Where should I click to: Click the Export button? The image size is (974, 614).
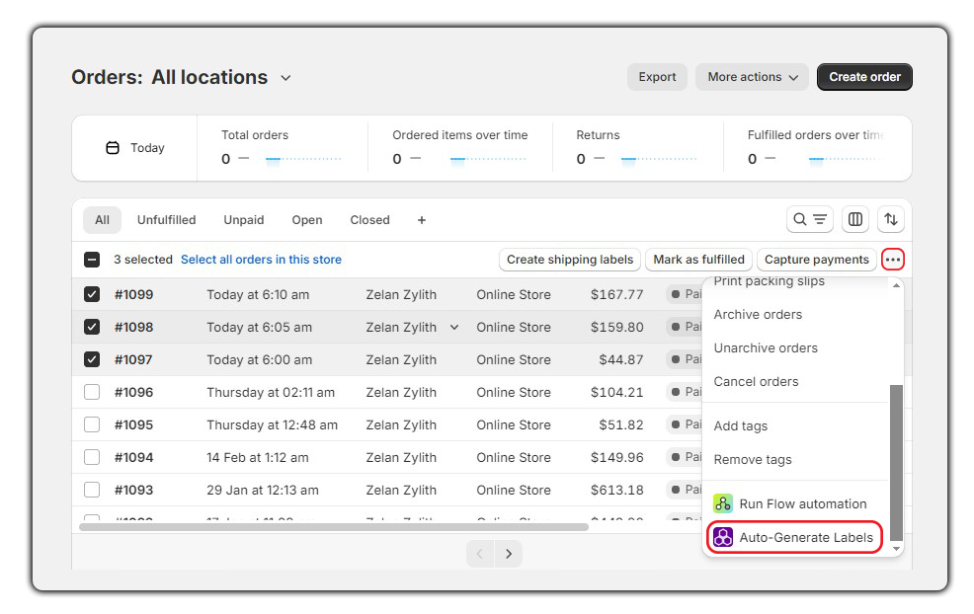point(657,77)
